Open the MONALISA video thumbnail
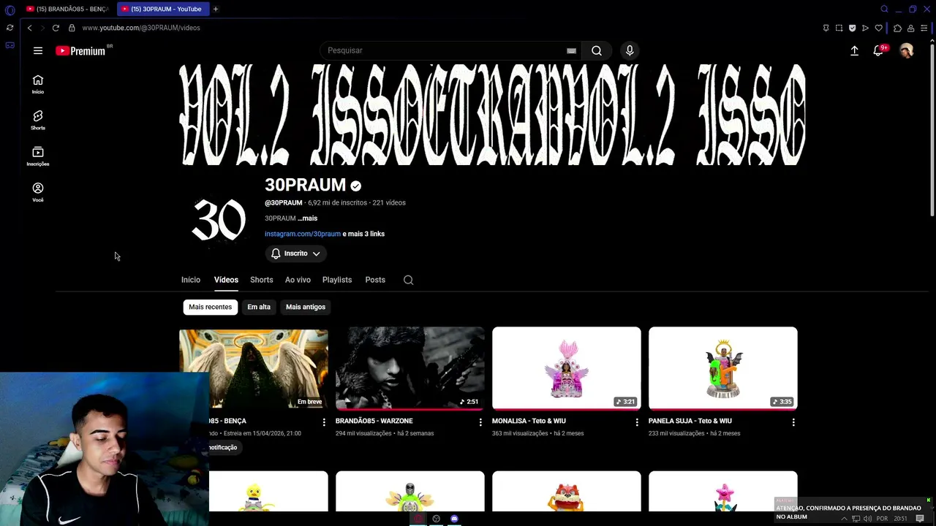This screenshot has width=936, height=526. 567,368
